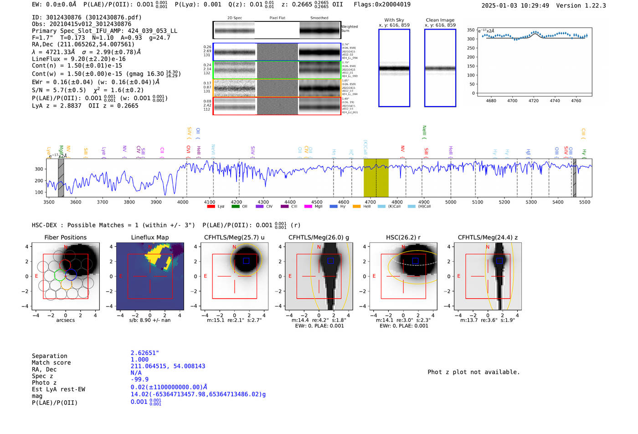
Task: Click the green OII legend swatch
Action: click(x=235, y=206)
